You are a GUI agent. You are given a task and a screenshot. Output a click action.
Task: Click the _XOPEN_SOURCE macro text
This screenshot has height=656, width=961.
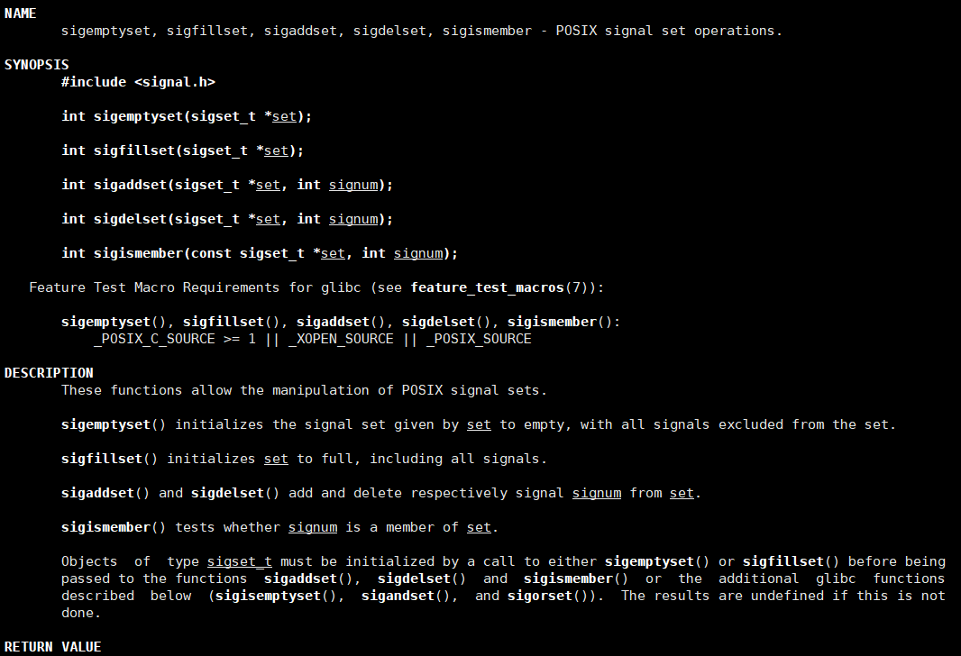coord(342,340)
